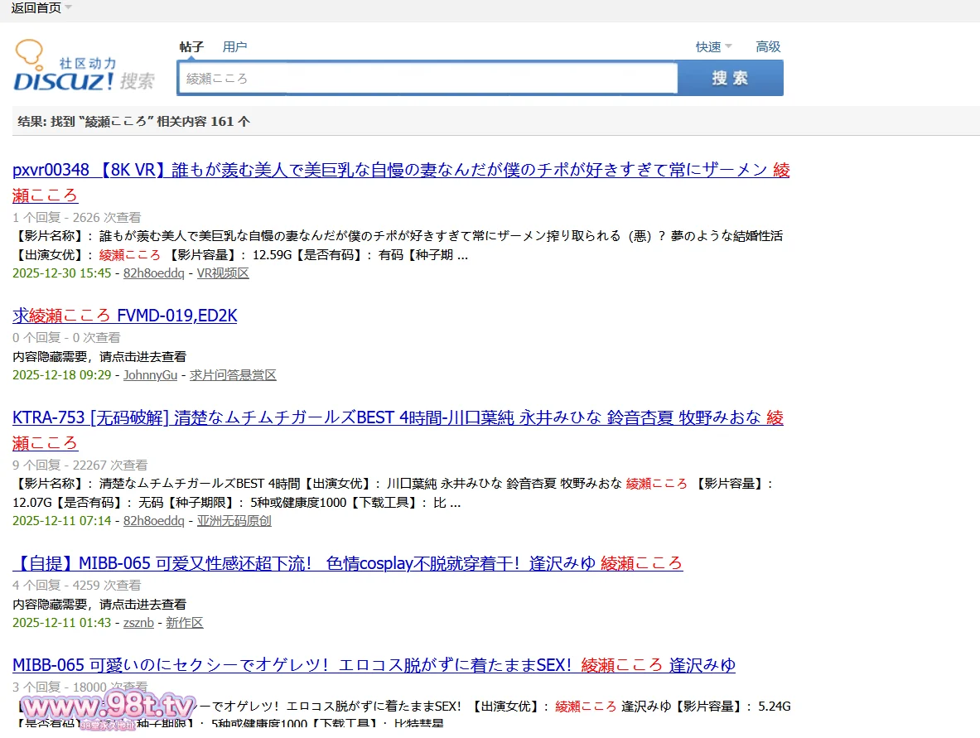Open the FVMD-019 request post title
This screenshot has height=738, width=980.
pos(124,316)
